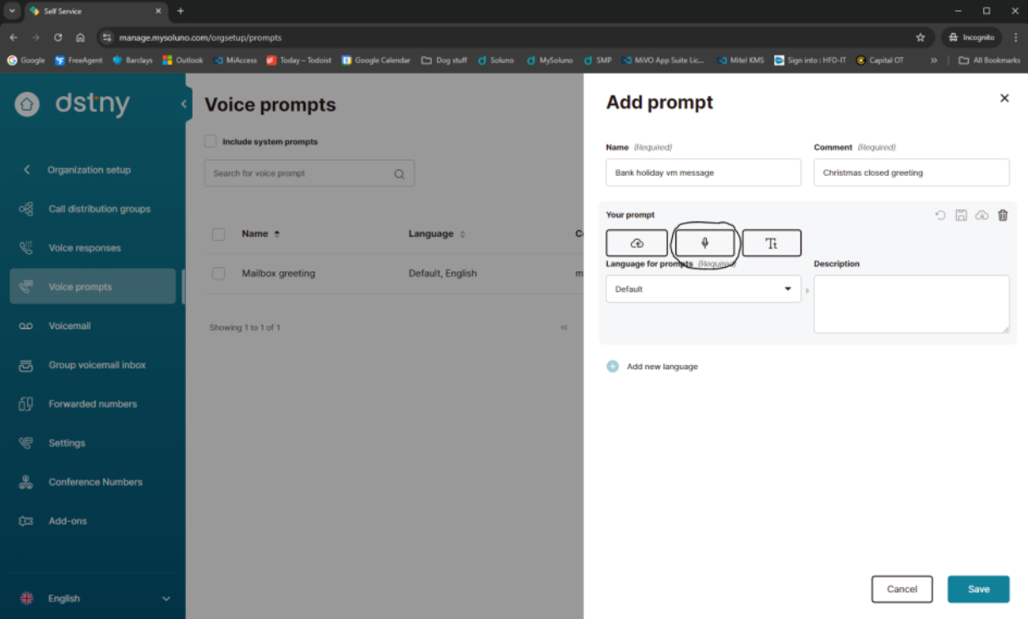Click the Save button
Viewport: 1028px width, 619px height.
coord(978,589)
